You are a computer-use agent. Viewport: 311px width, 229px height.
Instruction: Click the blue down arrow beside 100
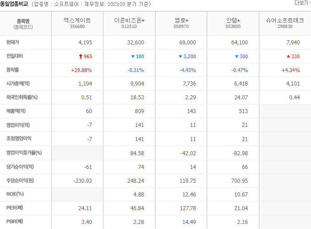point(133,56)
